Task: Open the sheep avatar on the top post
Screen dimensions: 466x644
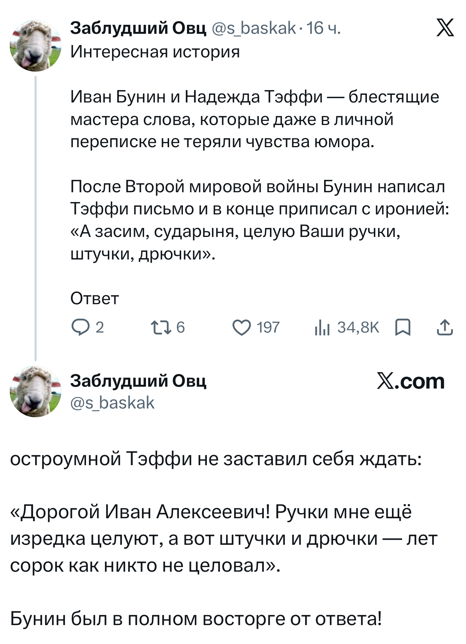Action: 35,46
